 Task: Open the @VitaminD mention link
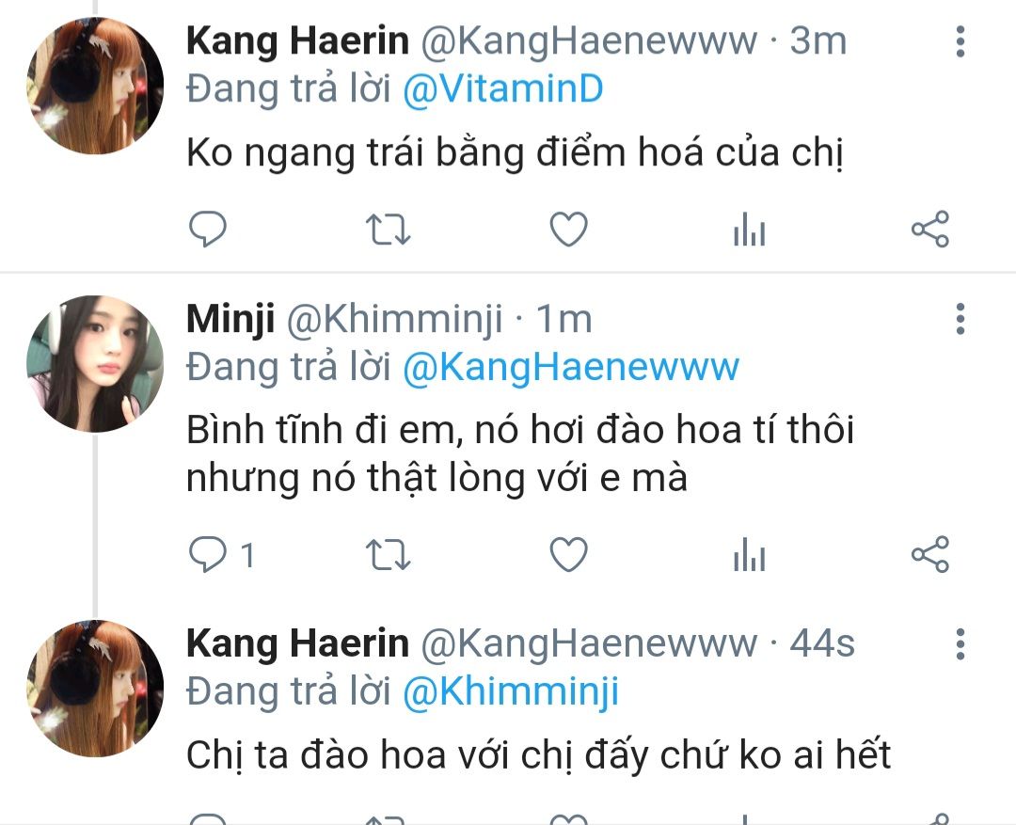[x=502, y=88]
